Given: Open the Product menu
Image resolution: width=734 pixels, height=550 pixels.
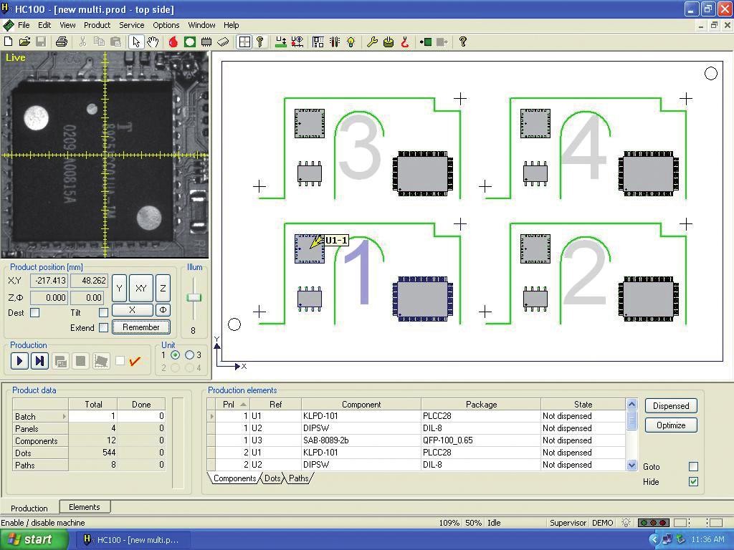Looking at the screenshot, I should tap(97, 25).
